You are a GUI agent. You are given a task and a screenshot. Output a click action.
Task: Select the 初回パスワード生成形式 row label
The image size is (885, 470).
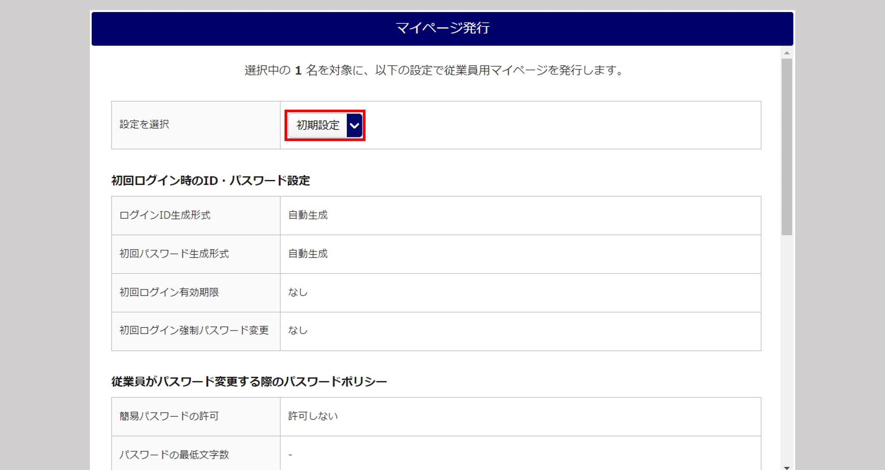(x=174, y=254)
